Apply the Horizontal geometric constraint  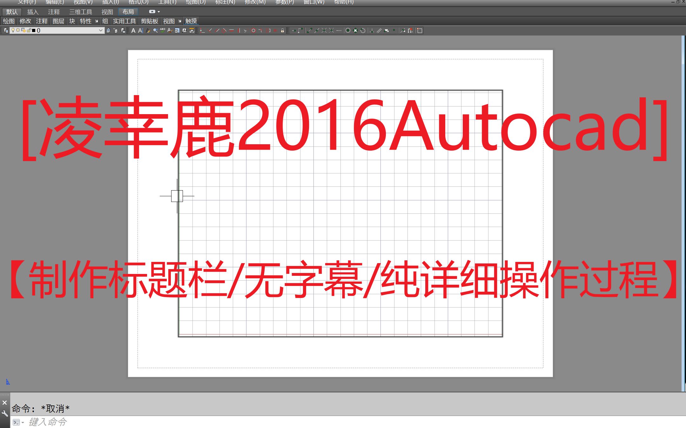coord(232,30)
